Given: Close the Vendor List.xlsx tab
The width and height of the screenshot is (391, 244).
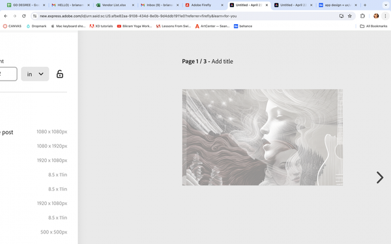Looking at the screenshot, I should [133, 5].
